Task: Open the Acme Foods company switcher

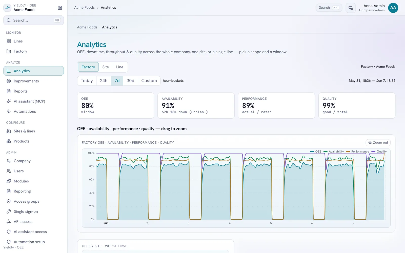Action: point(25,8)
